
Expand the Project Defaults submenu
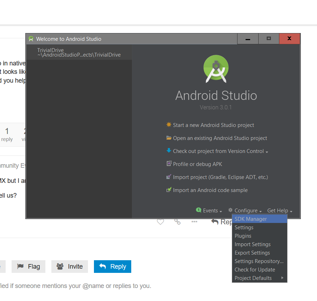(x=259, y=278)
